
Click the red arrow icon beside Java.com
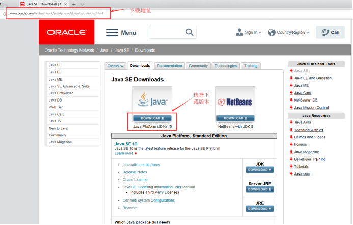[x=291, y=174]
